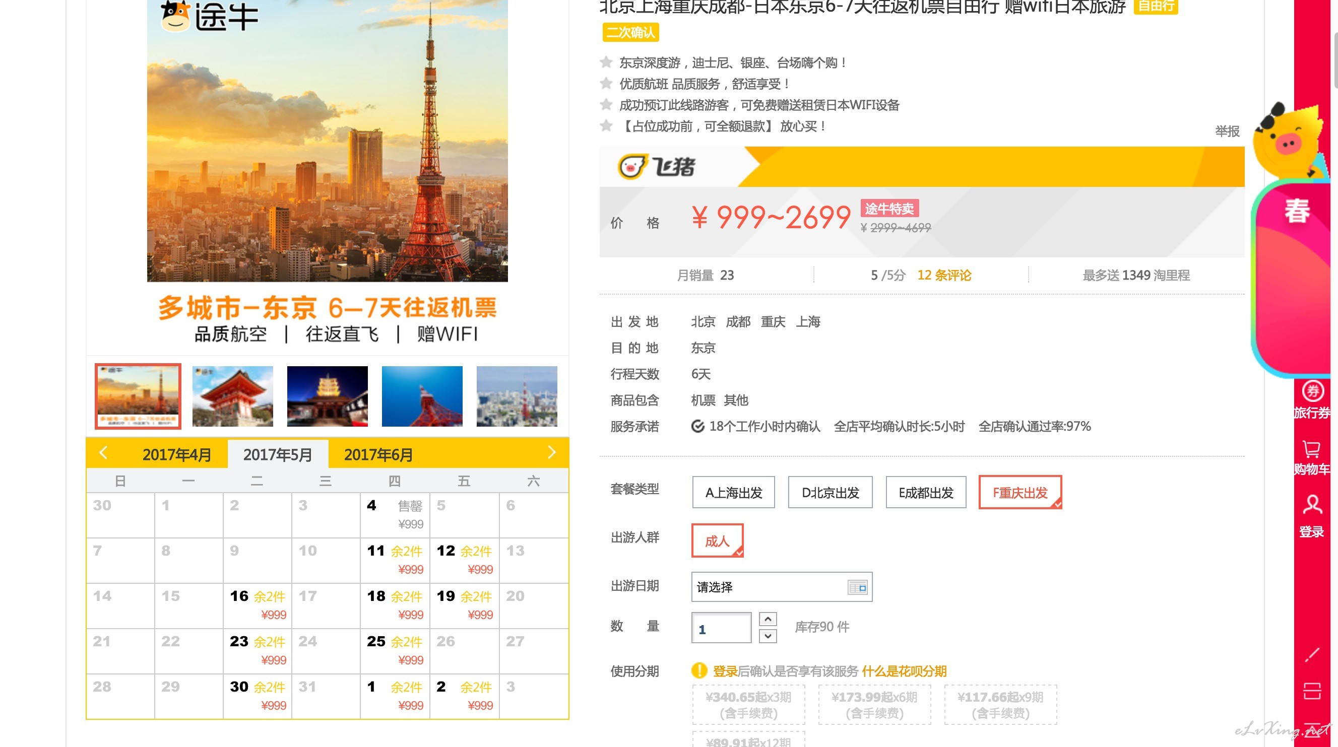1338x747 pixels.
Task: Click the quantity input field
Action: coord(721,628)
